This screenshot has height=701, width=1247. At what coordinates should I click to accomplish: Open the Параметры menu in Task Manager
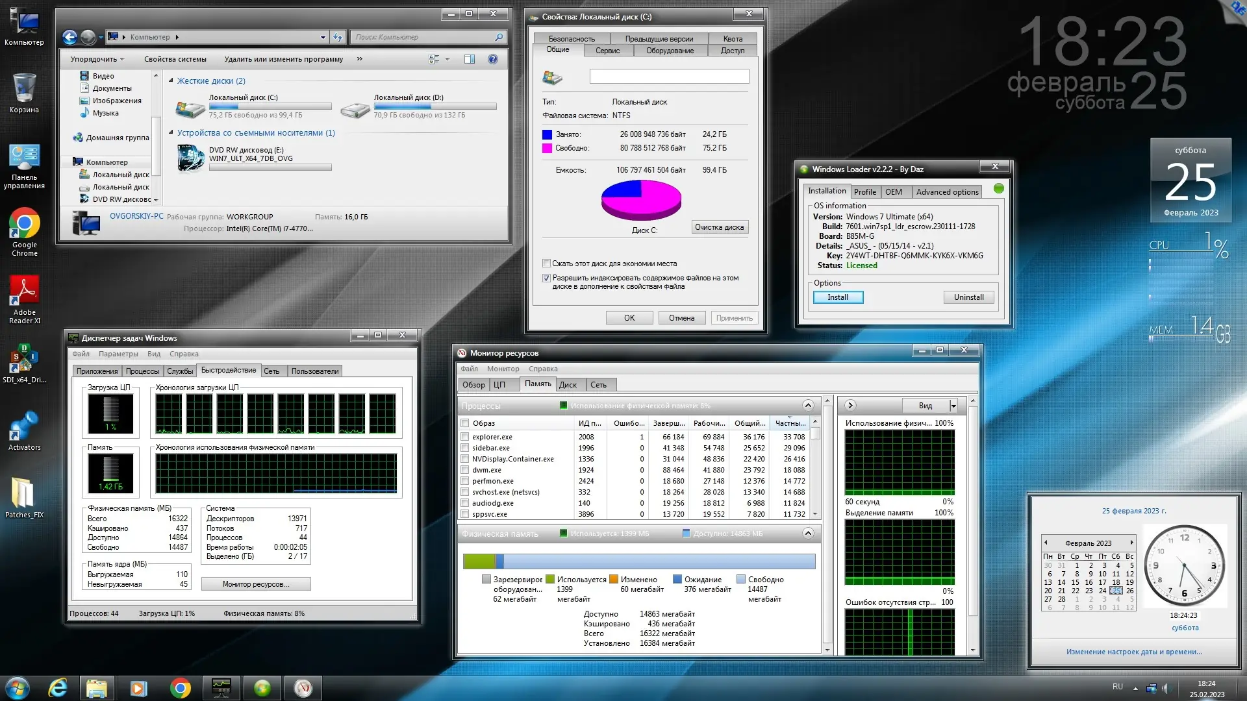(119, 354)
